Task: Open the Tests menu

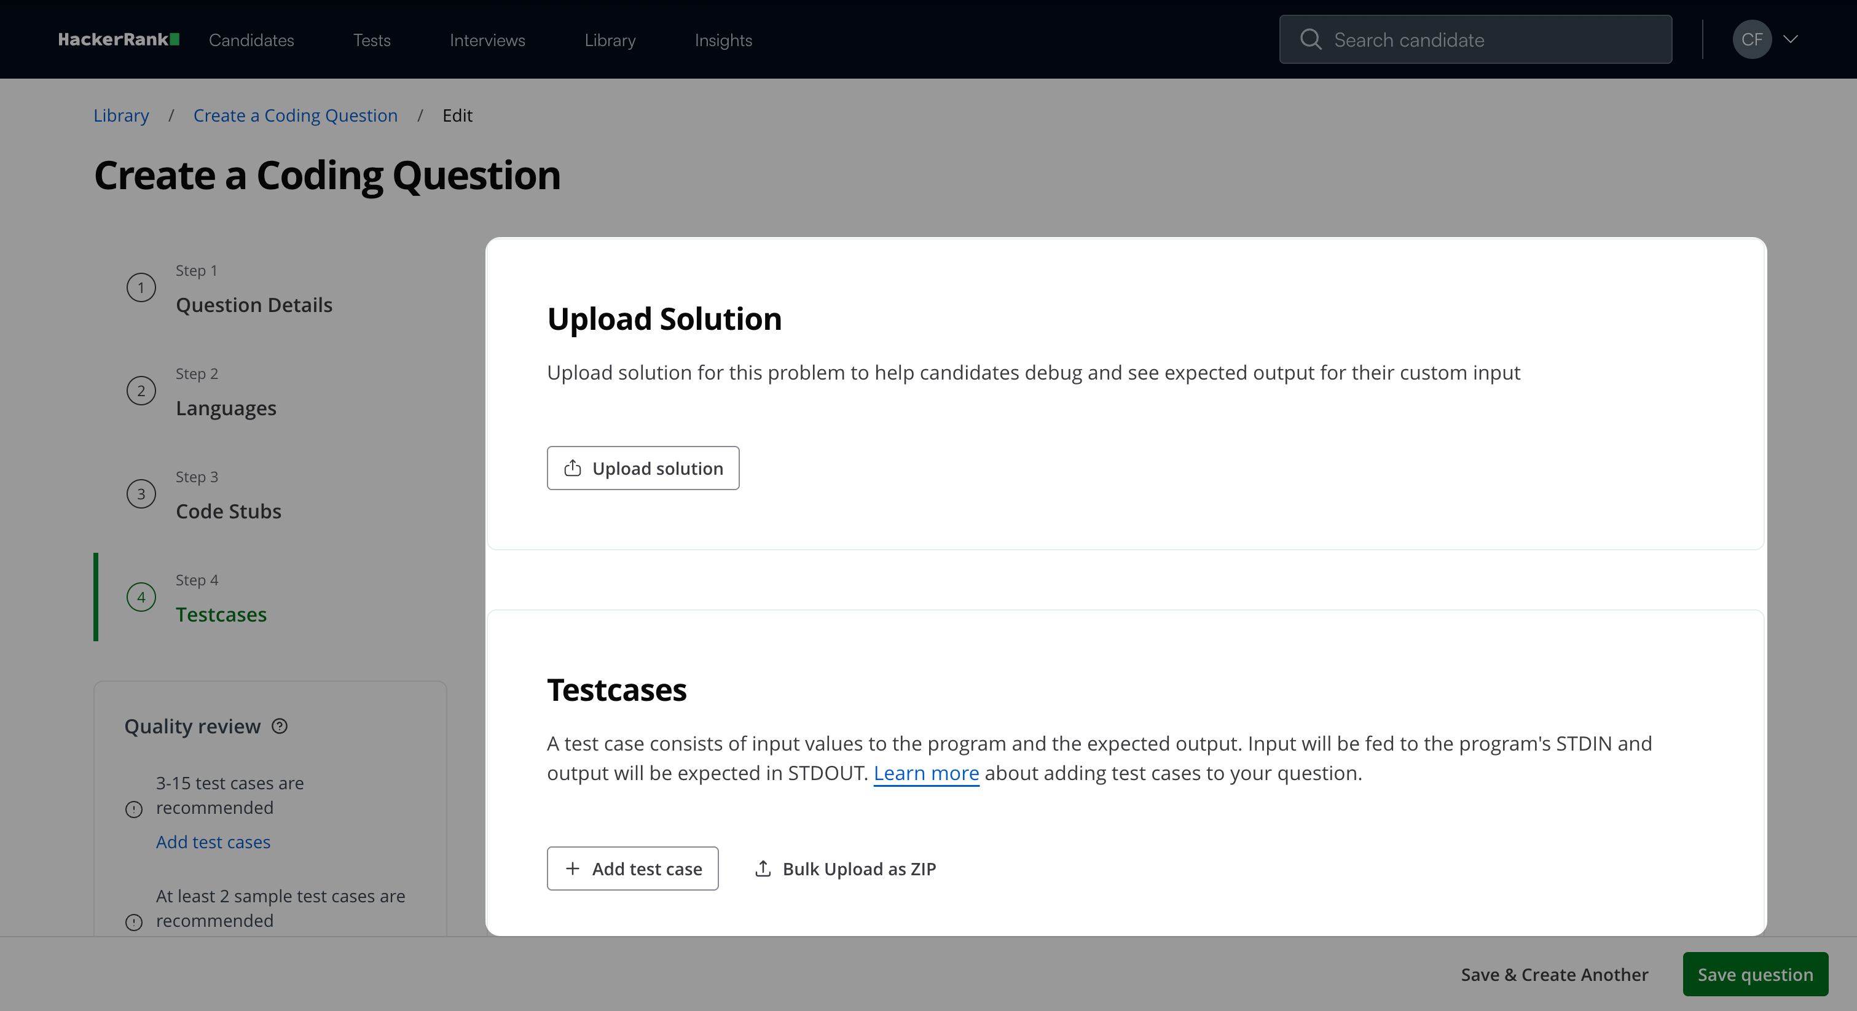Action: pos(371,41)
